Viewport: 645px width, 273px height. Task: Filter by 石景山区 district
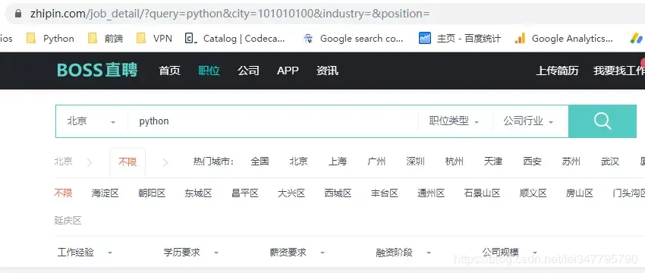pos(482,193)
